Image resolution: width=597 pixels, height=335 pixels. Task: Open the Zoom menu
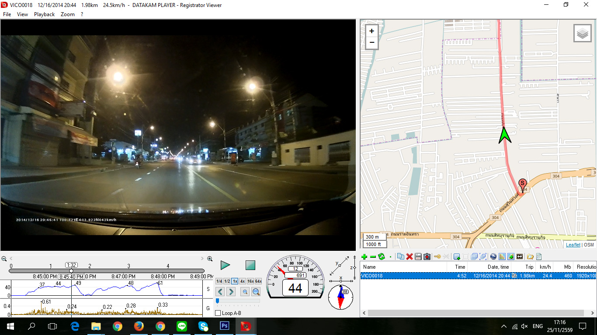click(x=67, y=14)
